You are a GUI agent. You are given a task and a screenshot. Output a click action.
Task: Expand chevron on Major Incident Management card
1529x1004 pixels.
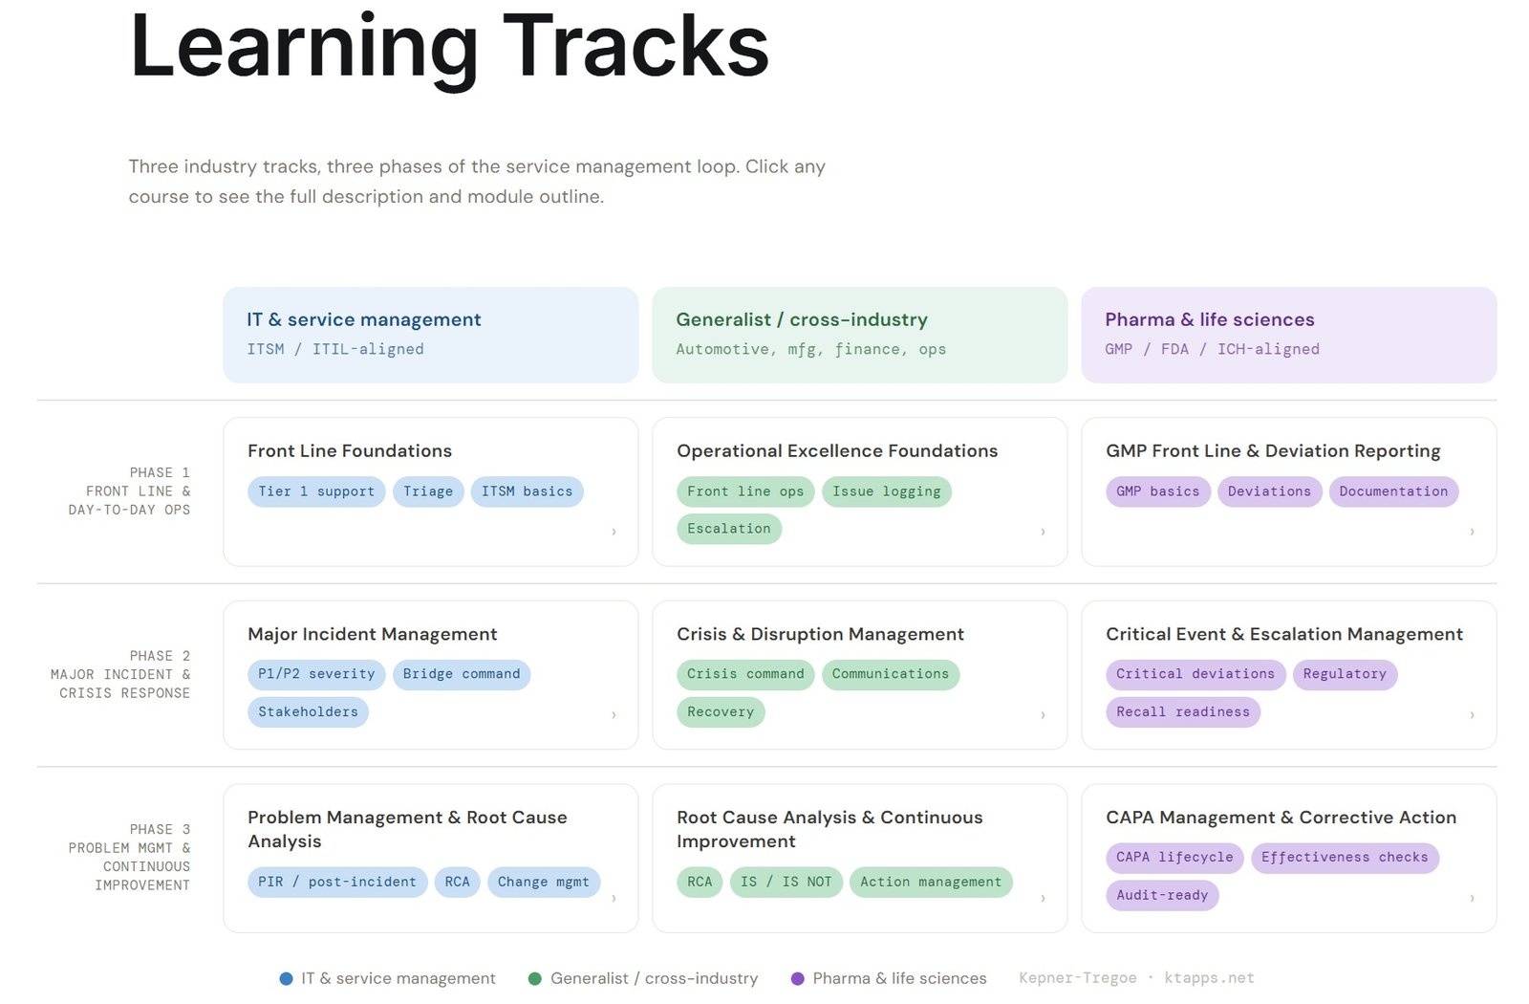614,715
